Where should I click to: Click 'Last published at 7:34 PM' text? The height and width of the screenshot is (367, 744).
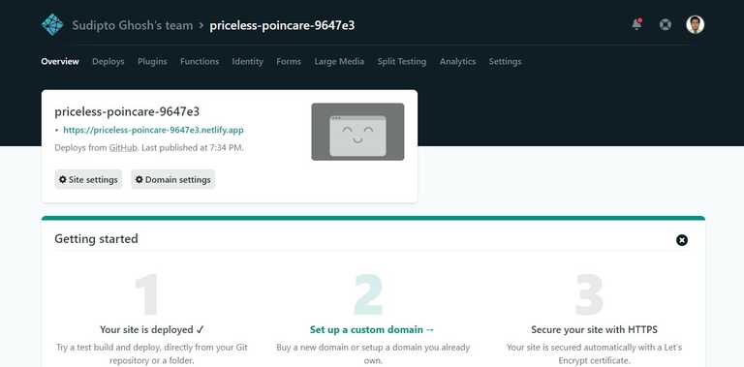point(191,148)
